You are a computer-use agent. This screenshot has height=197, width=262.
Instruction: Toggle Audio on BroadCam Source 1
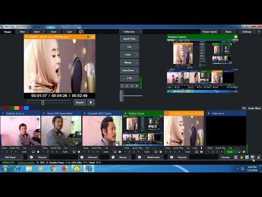pos(24,152)
